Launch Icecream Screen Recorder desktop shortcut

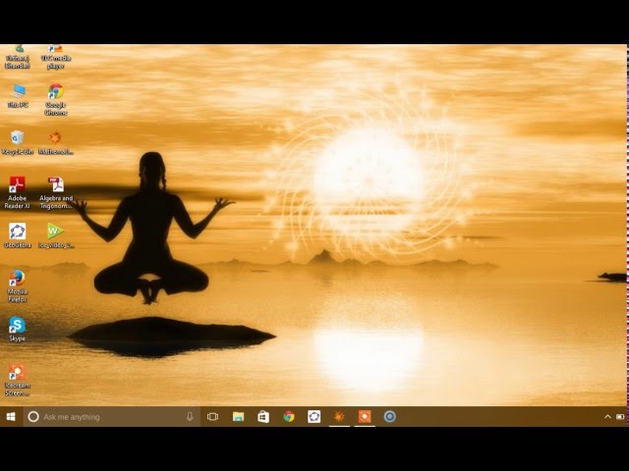coord(18,380)
